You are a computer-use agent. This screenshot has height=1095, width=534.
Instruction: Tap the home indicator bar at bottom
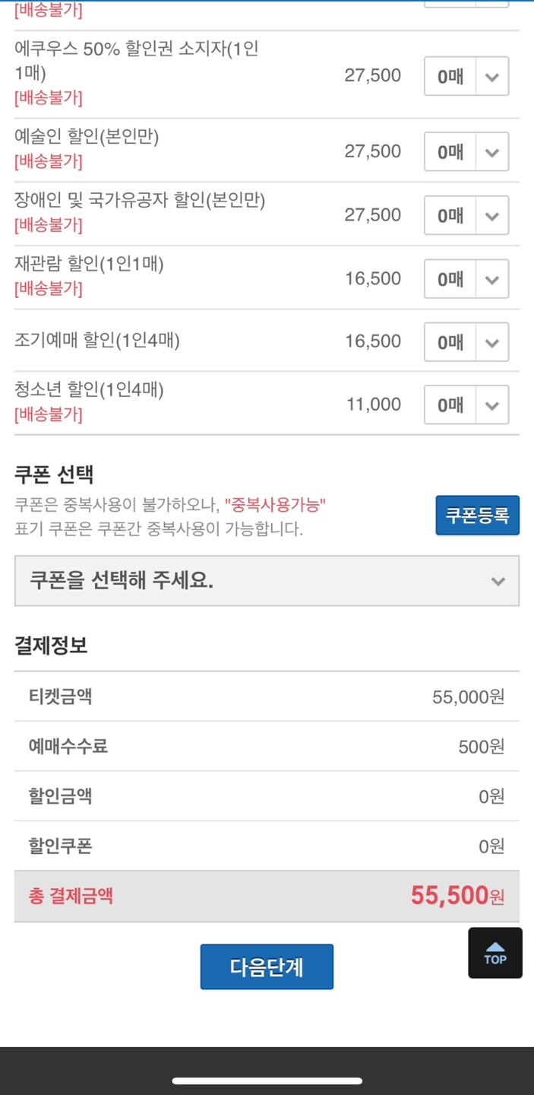pos(267,1078)
